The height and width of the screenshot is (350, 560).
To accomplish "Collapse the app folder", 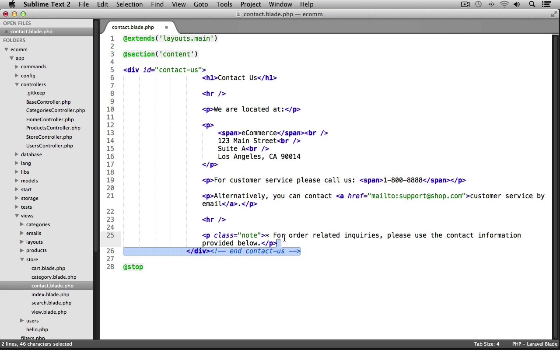I will coord(12,58).
